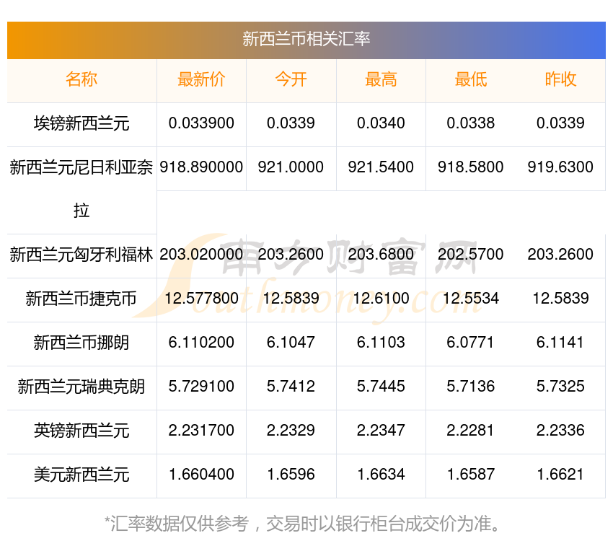Viewport: 613px width, 546px height.
Task: Click the opening value 921.0000
Action: pos(291,167)
